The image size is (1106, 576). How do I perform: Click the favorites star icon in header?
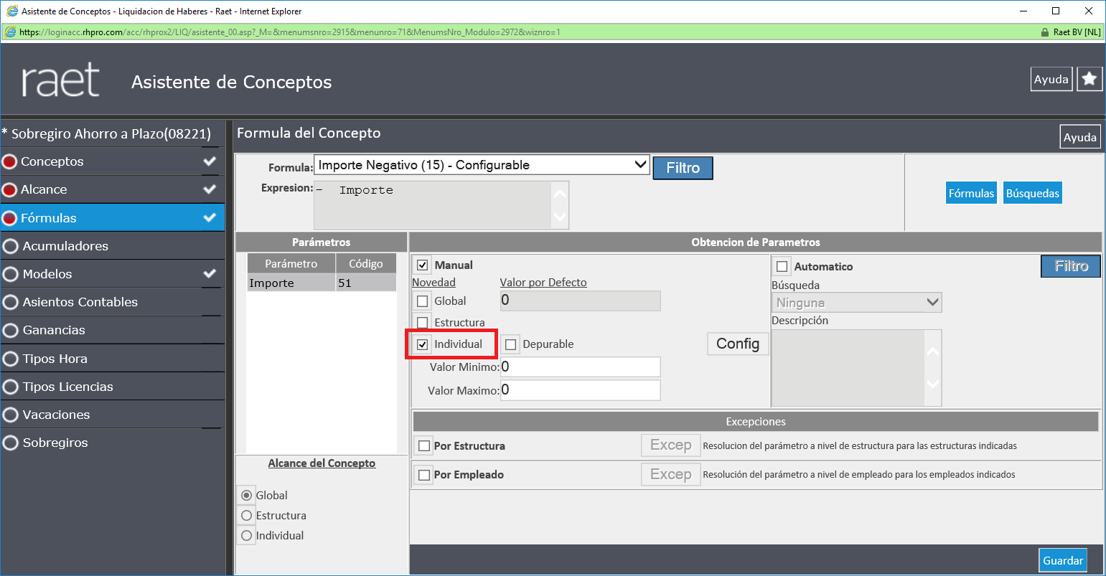coord(1089,79)
